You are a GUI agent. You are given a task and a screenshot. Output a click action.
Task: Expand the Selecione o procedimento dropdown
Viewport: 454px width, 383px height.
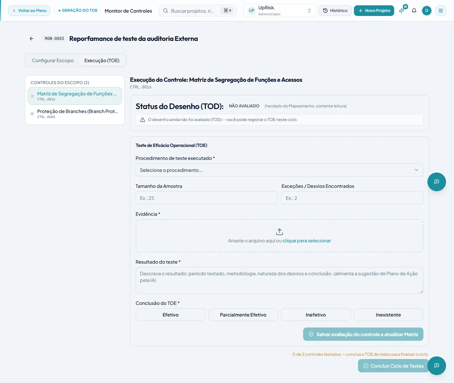(280, 170)
